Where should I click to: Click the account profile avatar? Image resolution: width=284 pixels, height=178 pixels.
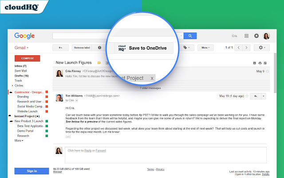[266, 36]
